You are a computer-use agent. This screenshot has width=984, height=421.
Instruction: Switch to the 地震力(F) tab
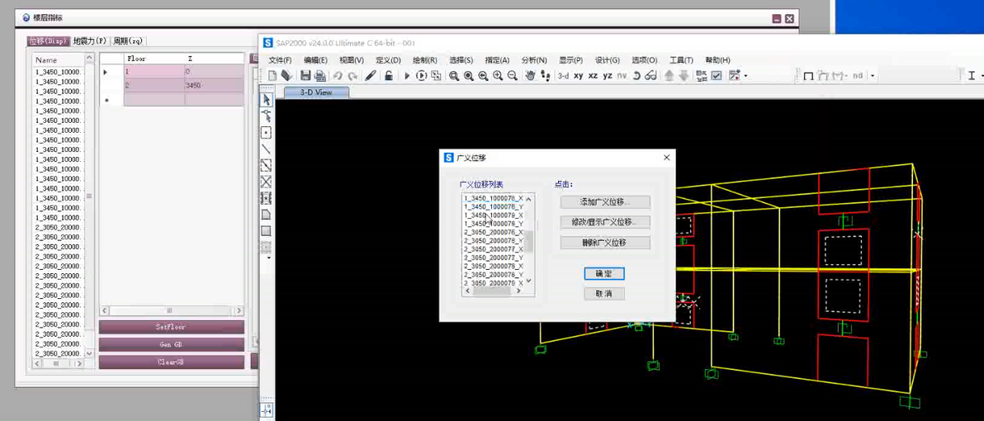[x=89, y=40]
